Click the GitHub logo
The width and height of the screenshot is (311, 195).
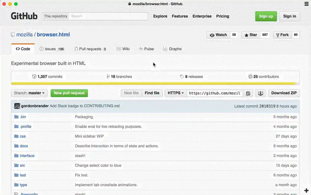pos(24,16)
